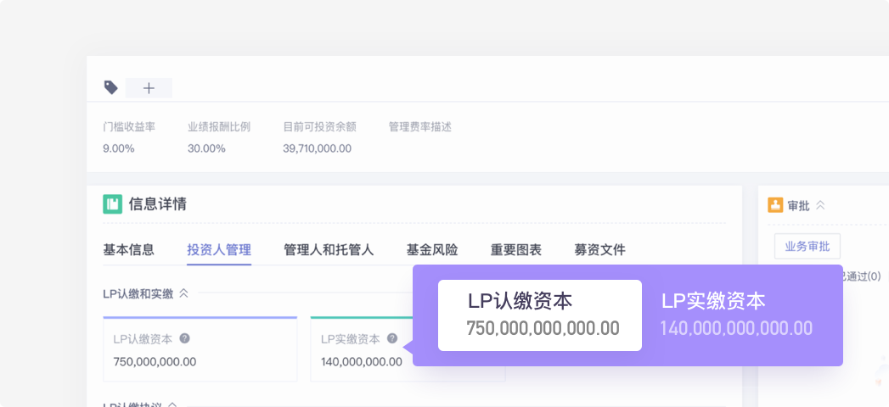This screenshot has width=889, height=407.
Task: Click the 门槛收益率 value 9.00%
Action: coord(119,149)
